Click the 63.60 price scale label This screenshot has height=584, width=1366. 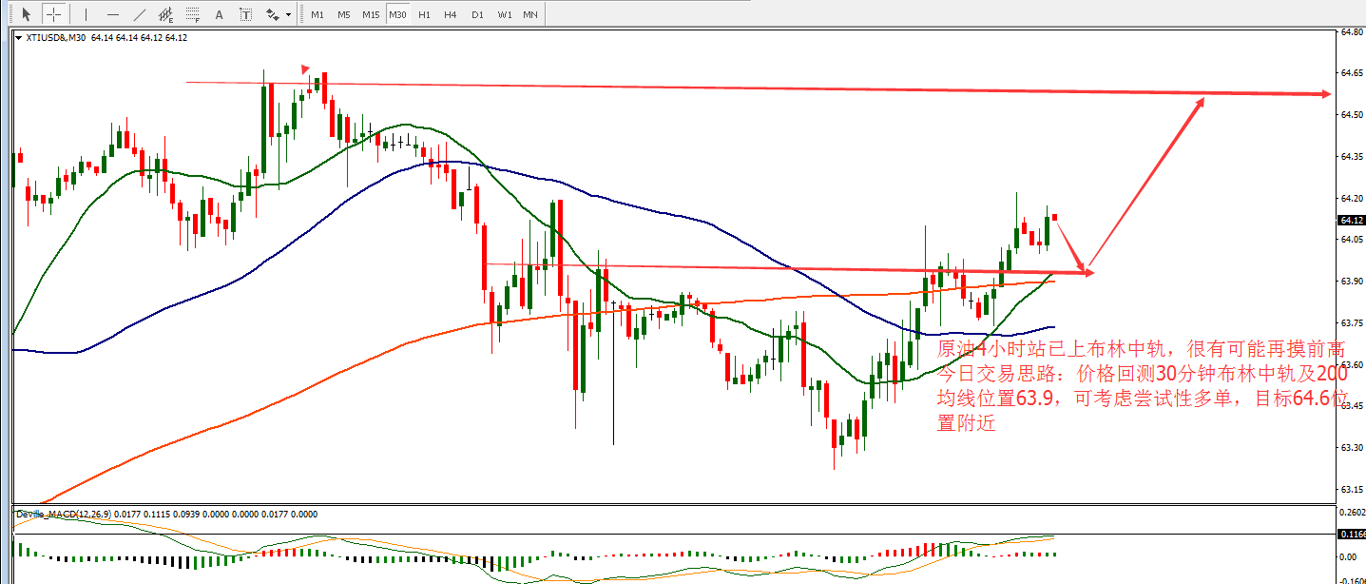pos(1351,365)
